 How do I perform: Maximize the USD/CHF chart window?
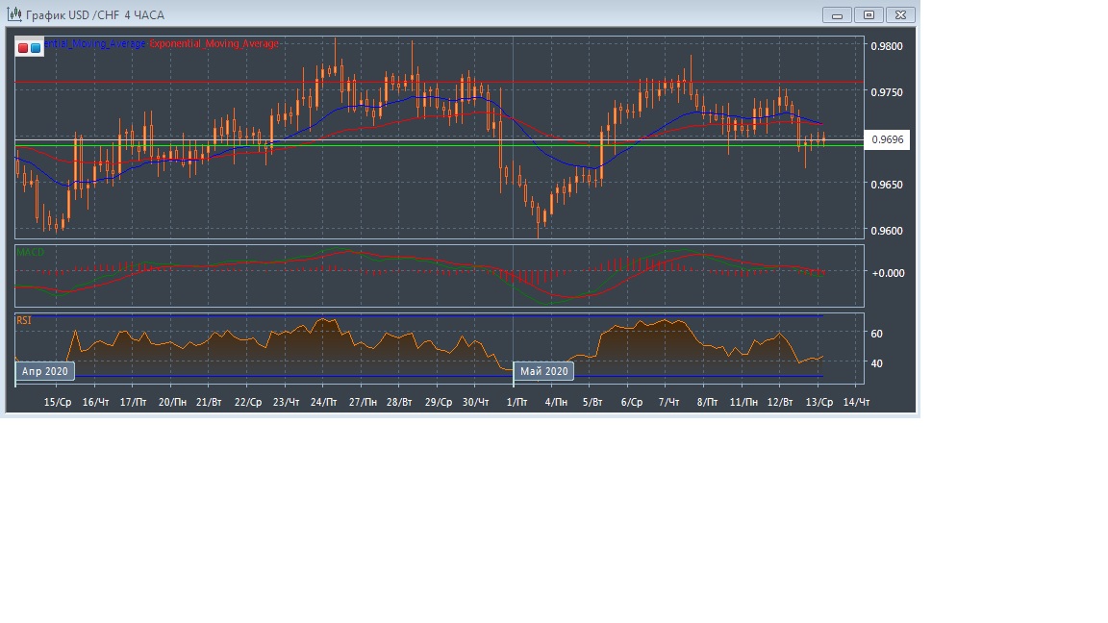click(869, 14)
